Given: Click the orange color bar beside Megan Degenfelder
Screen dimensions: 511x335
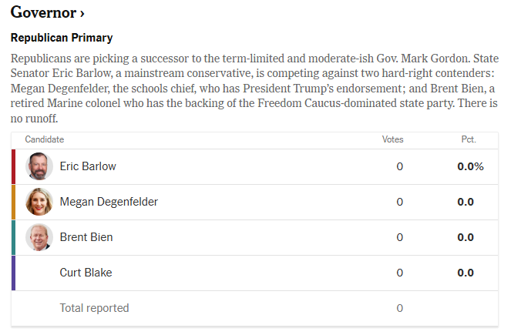Looking at the screenshot, I should tap(13, 203).
